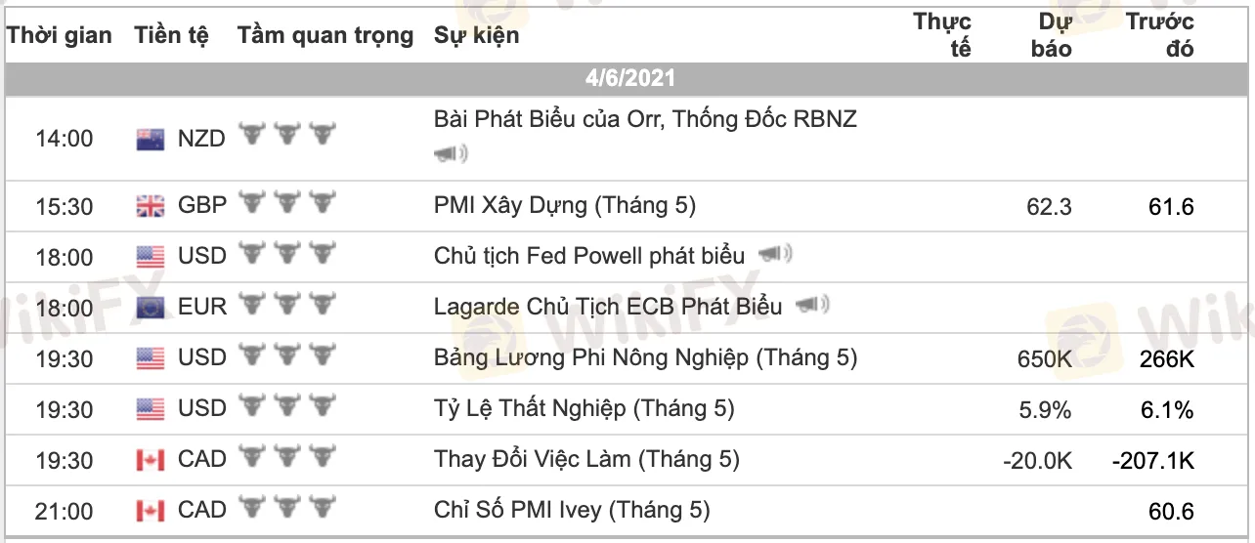1255x543 pixels.
Task: Sort by the Thời gian column header
Action: click(x=60, y=36)
